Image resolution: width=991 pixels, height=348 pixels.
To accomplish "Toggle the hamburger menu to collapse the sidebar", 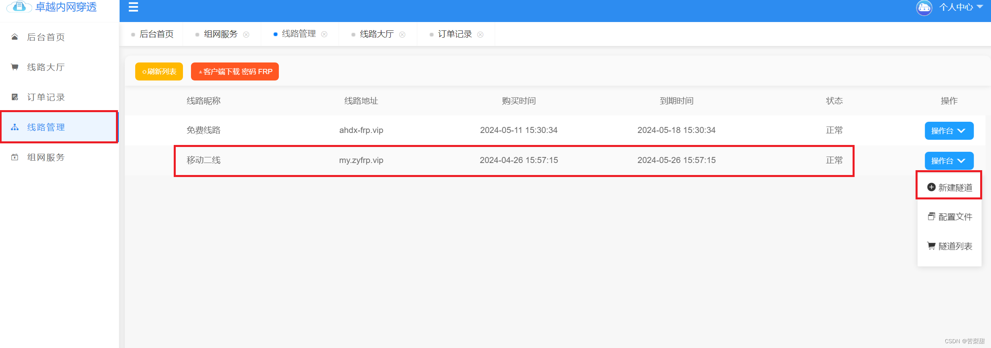I will 133,7.
